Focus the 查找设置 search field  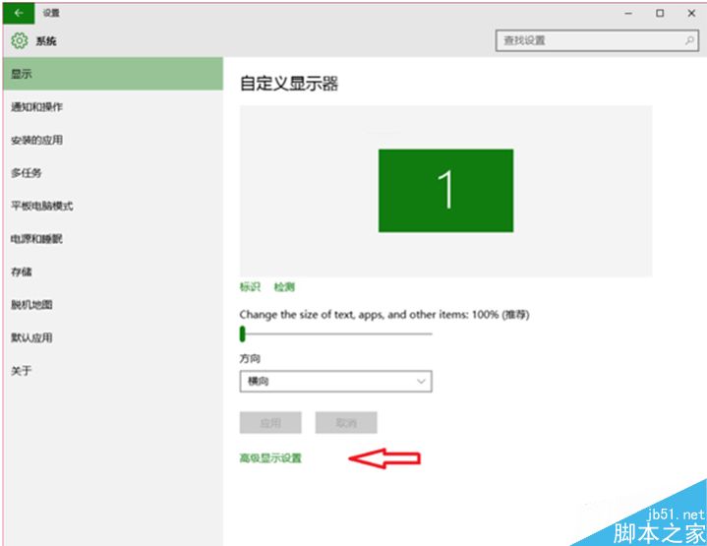click(597, 40)
